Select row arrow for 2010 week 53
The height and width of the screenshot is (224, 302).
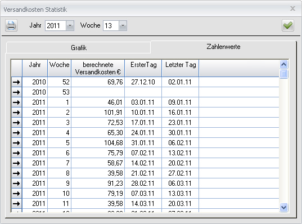16,92
